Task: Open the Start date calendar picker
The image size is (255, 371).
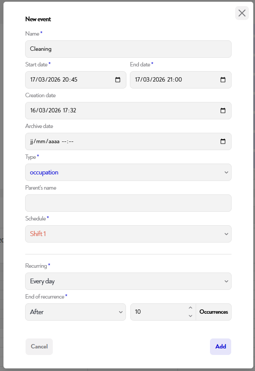Action: click(117, 79)
